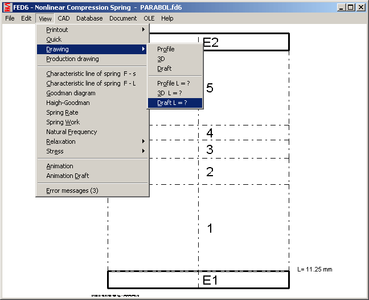Open the OLE menu
This screenshot has height=300, width=369.
149,18
